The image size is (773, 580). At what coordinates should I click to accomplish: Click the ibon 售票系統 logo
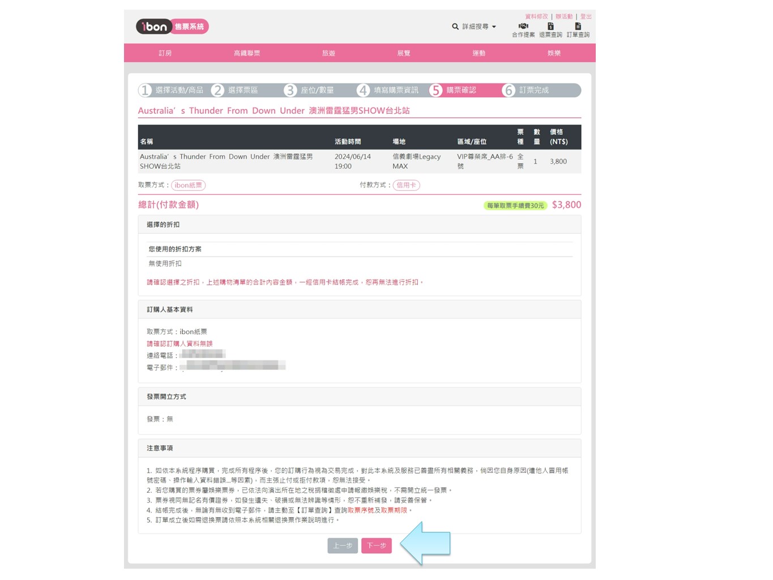tap(172, 27)
